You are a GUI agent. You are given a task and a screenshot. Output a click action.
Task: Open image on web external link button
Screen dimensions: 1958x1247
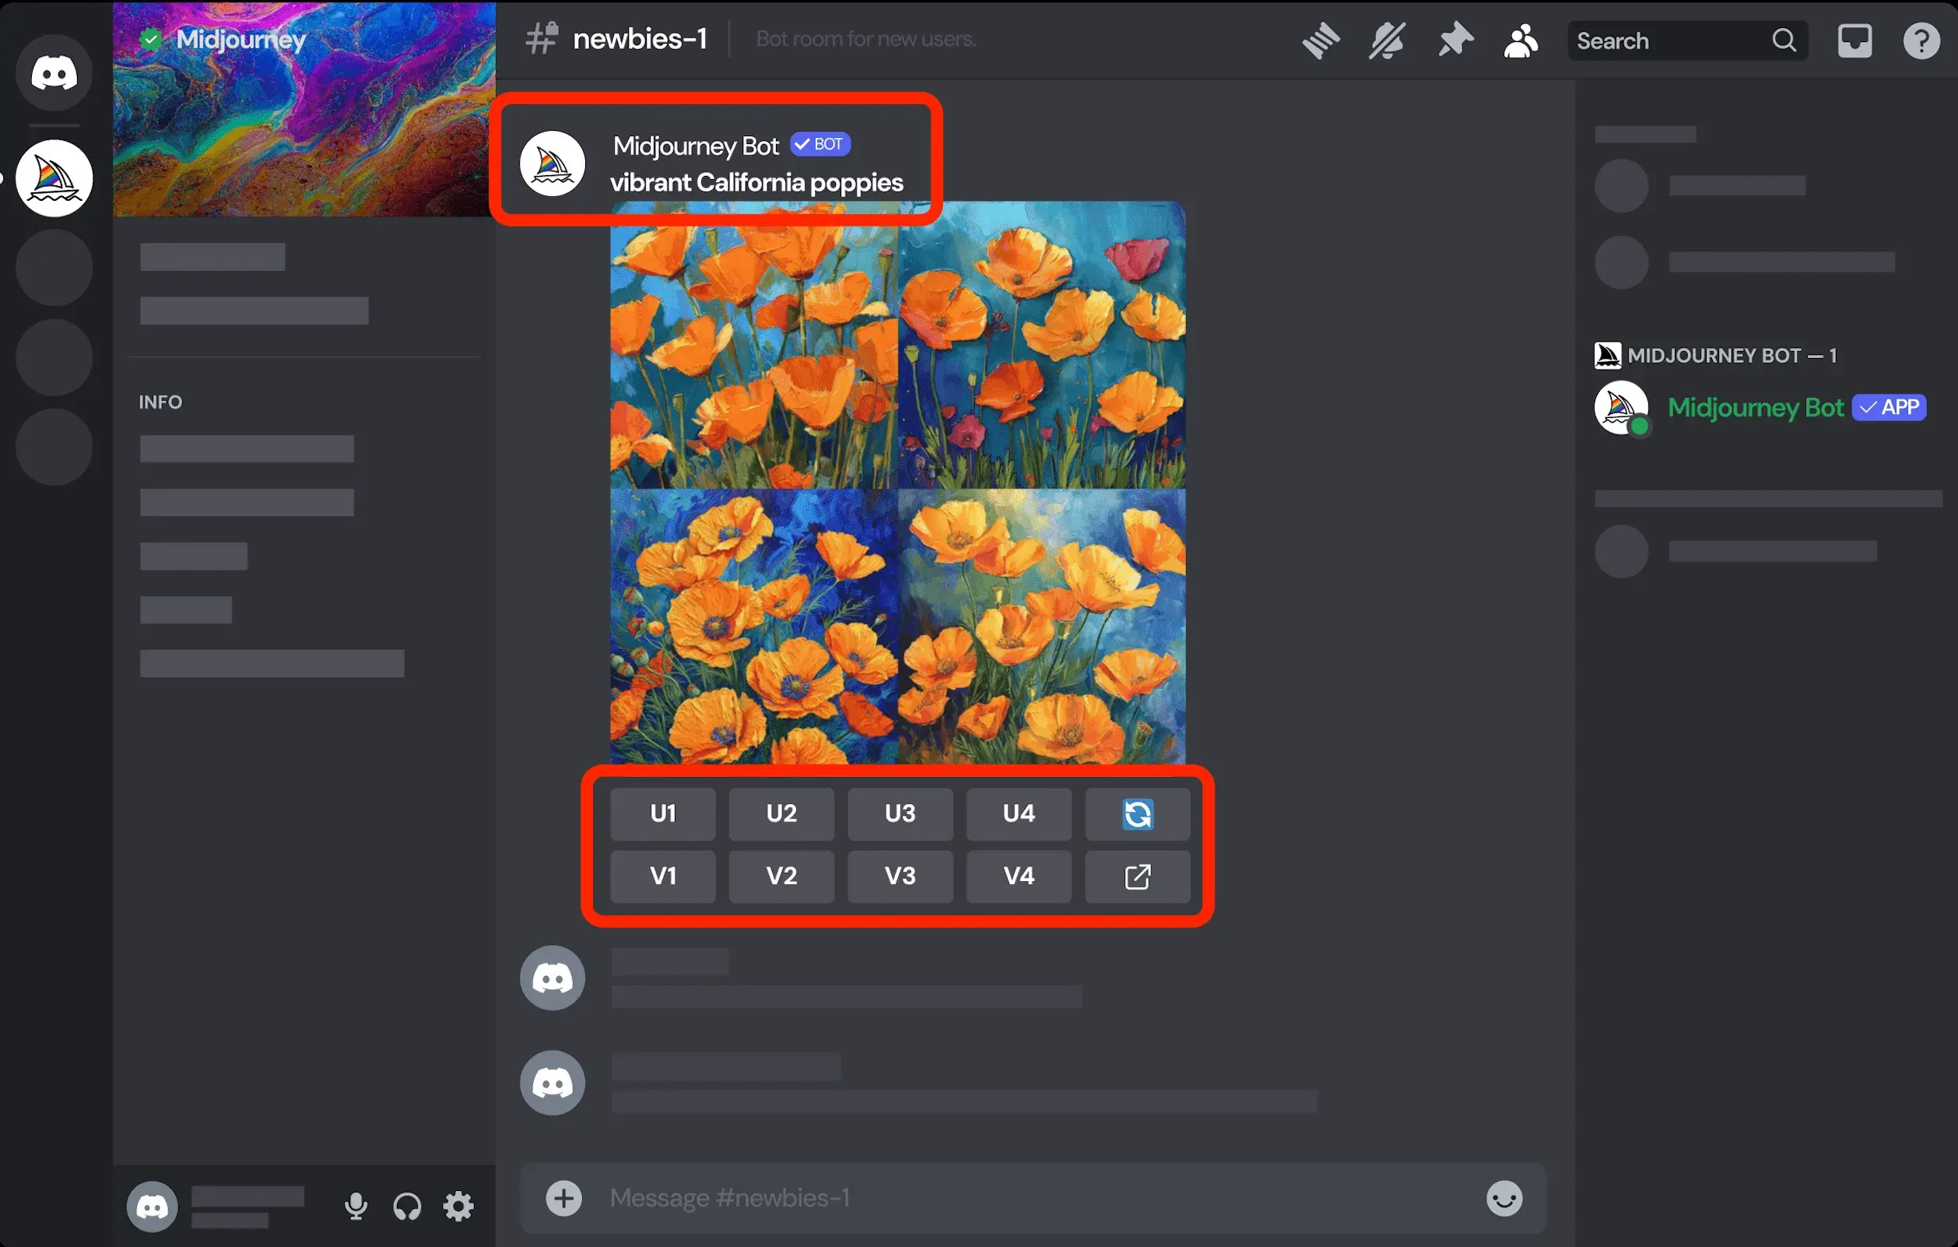1137,876
